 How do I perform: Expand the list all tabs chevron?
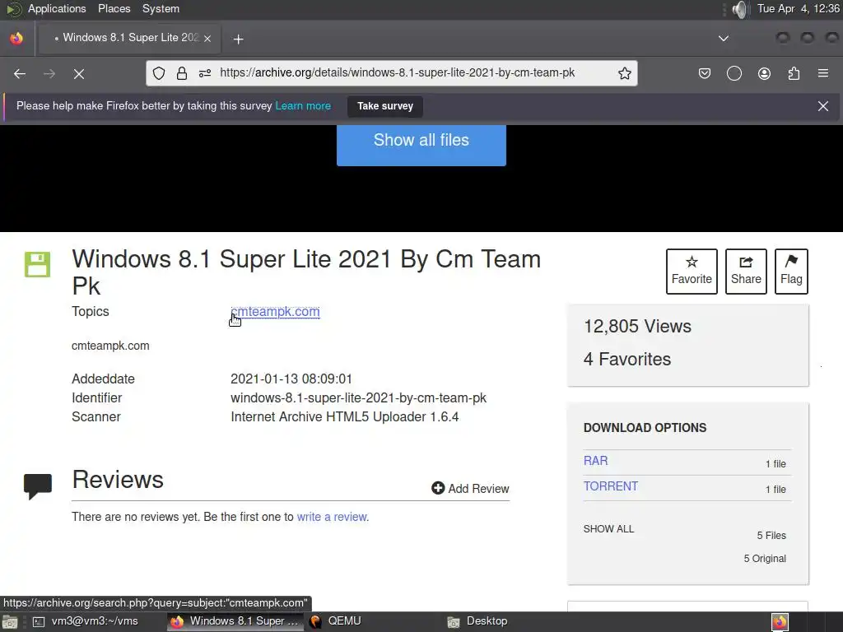coord(723,38)
